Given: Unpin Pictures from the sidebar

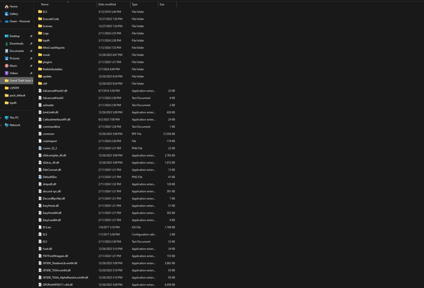Looking at the screenshot, I should pyautogui.click(x=31, y=58).
